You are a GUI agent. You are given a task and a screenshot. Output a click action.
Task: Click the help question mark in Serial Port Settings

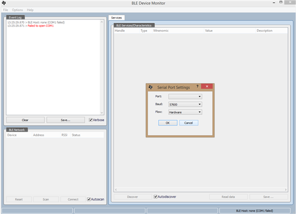(198, 86)
